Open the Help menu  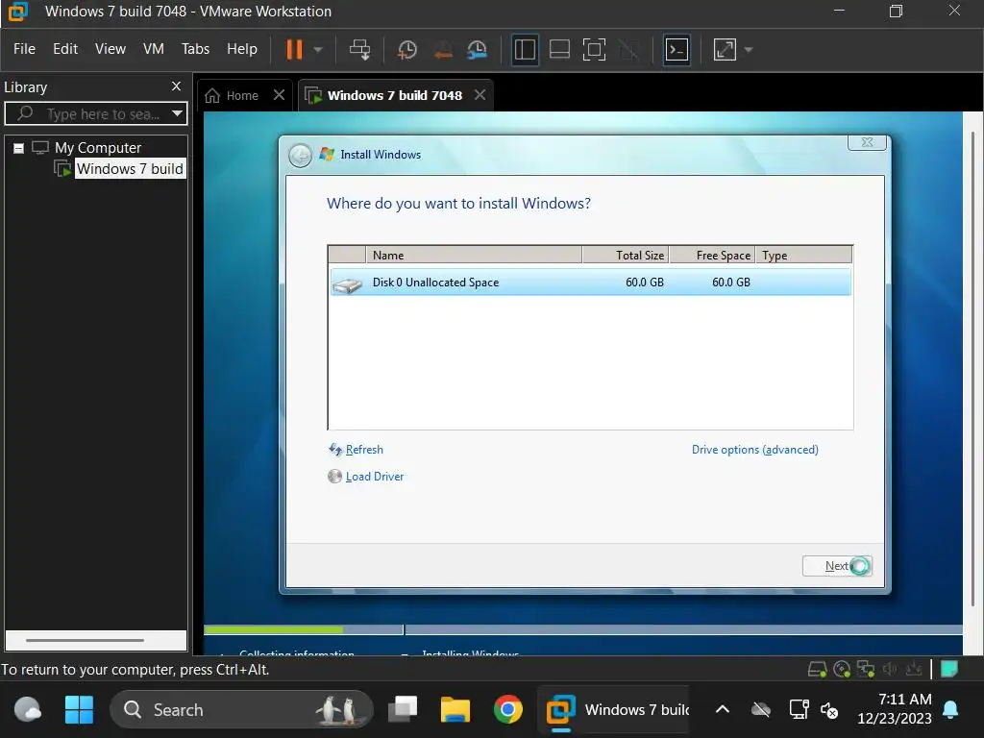click(x=241, y=49)
